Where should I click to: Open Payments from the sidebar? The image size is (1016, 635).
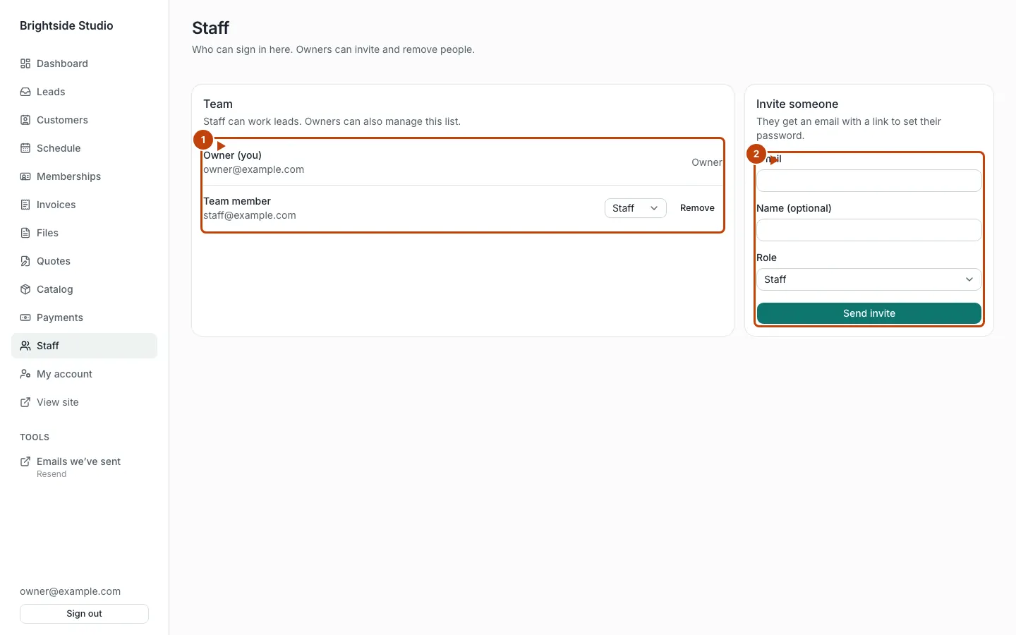(x=84, y=317)
